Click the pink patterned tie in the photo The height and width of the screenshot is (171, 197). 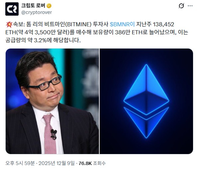click(x=49, y=134)
